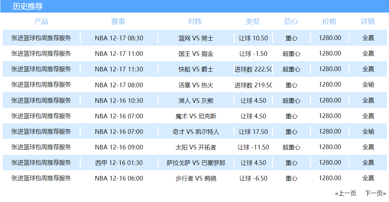The width and height of the screenshot is (389, 202).
Task: Select matchup 篮网 VS 骑士
Action: click(196, 38)
